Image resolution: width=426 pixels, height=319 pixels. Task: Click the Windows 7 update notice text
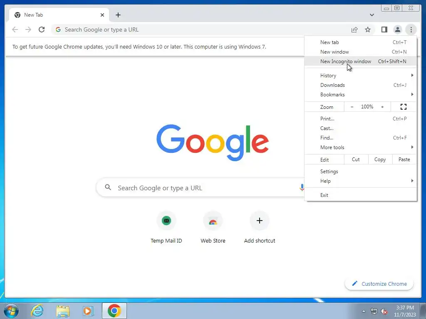(x=139, y=47)
